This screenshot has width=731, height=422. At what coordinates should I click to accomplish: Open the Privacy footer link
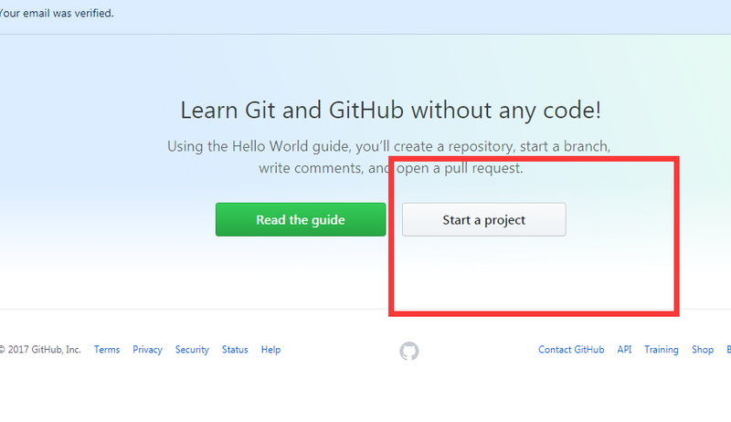point(147,349)
